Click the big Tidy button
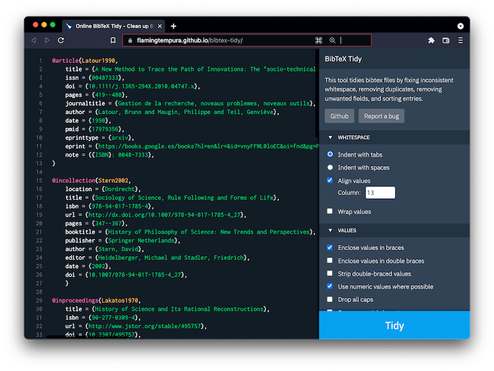The image size is (494, 371). point(394,325)
